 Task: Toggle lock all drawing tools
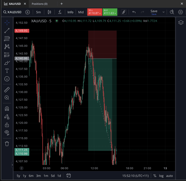pyautogui.click(x=7, y=125)
